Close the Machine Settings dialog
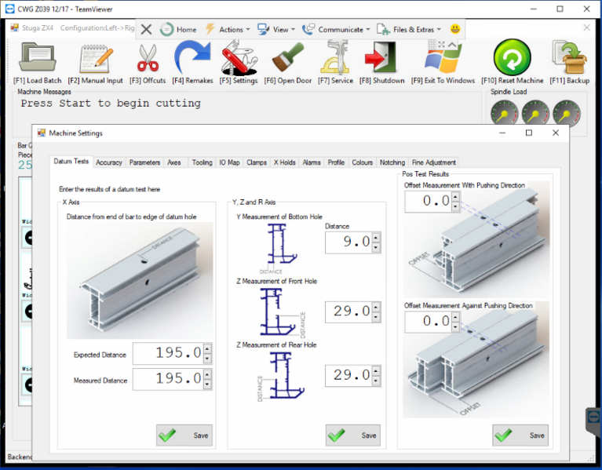 click(x=556, y=133)
